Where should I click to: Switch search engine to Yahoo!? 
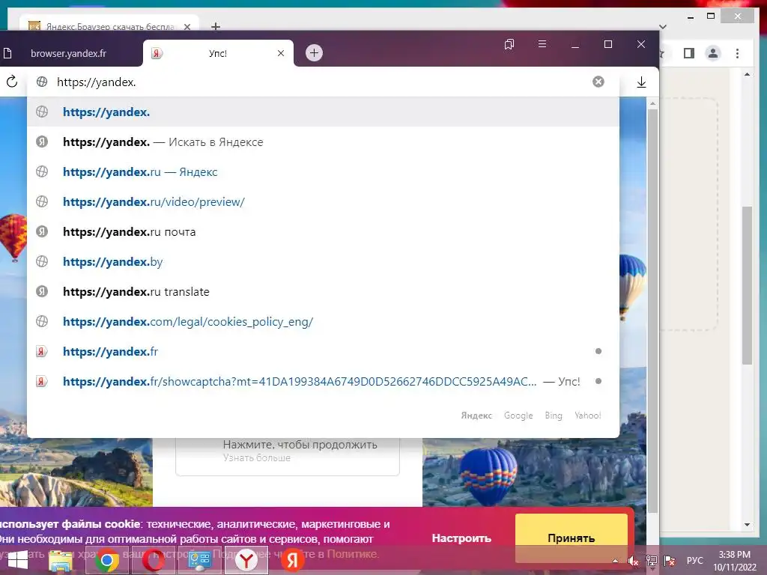pyautogui.click(x=587, y=415)
